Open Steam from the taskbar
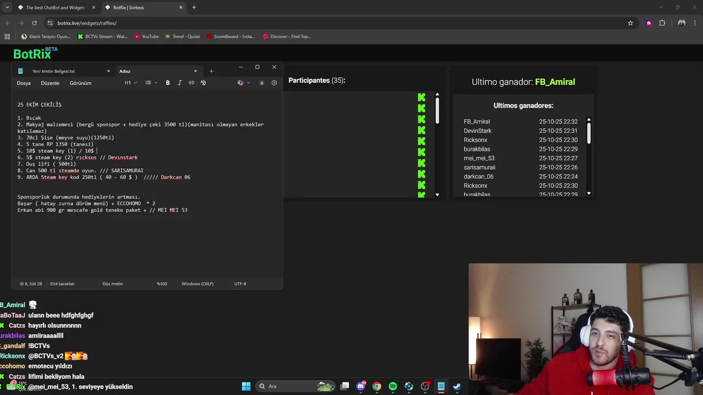The image size is (703, 395). coord(457,386)
